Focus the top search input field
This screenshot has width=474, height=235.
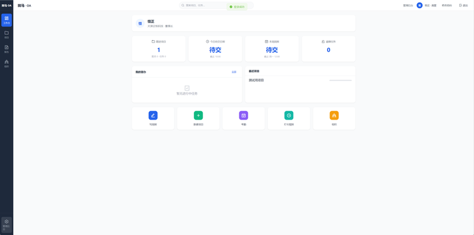[x=216, y=5]
